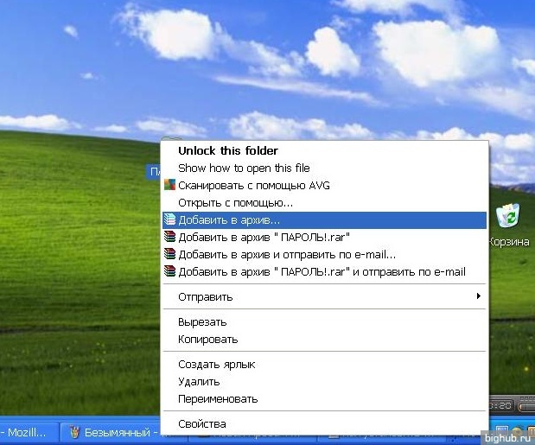
Task: Expand the 'Отправить' submenu arrow
Action: pyautogui.click(x=479, y=296)
